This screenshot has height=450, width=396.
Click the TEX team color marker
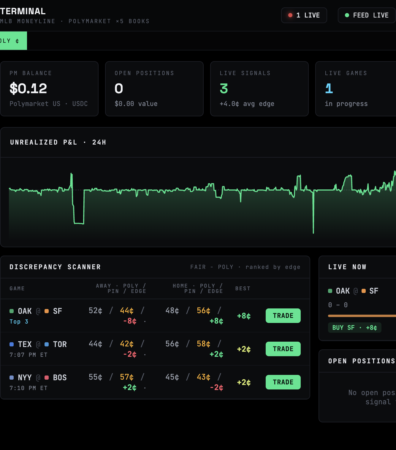[12, 344]
